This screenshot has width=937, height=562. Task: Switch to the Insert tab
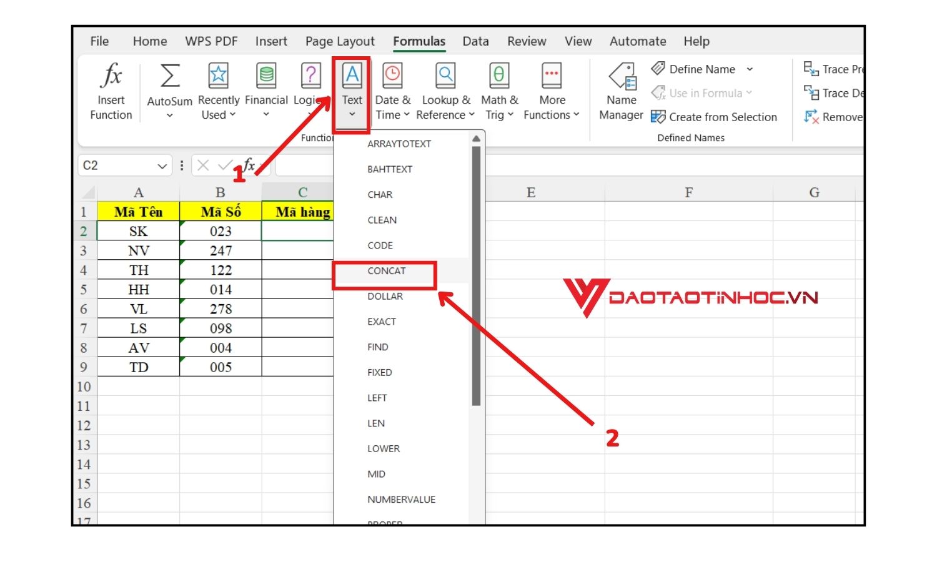271,41
